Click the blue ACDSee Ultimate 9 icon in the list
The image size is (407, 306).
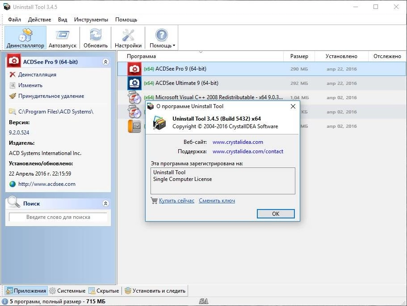click(134, 83)
